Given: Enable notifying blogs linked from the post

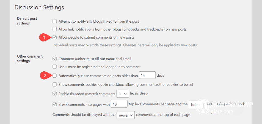Looking at the screenshot, I should coord(55,21).
